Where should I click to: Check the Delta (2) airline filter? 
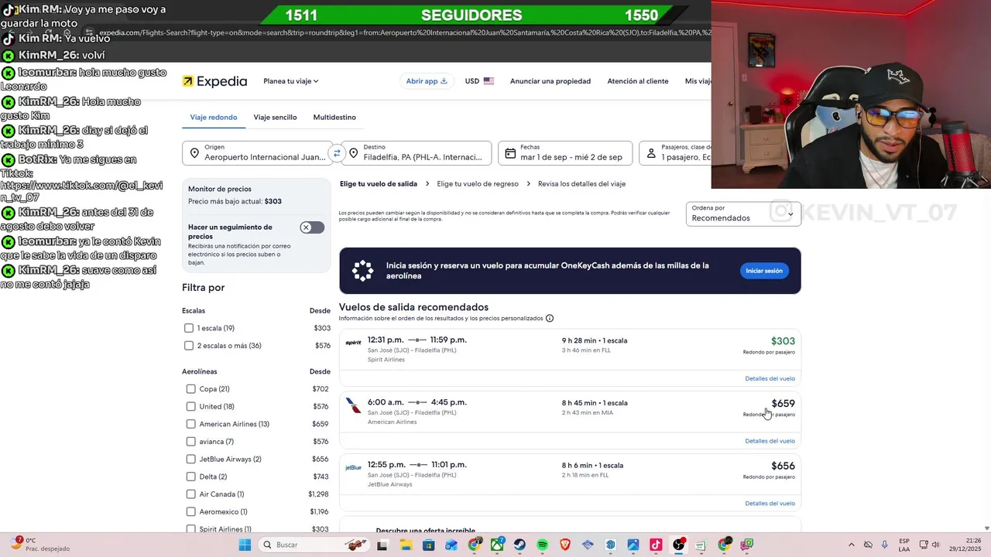coord(191,477)
